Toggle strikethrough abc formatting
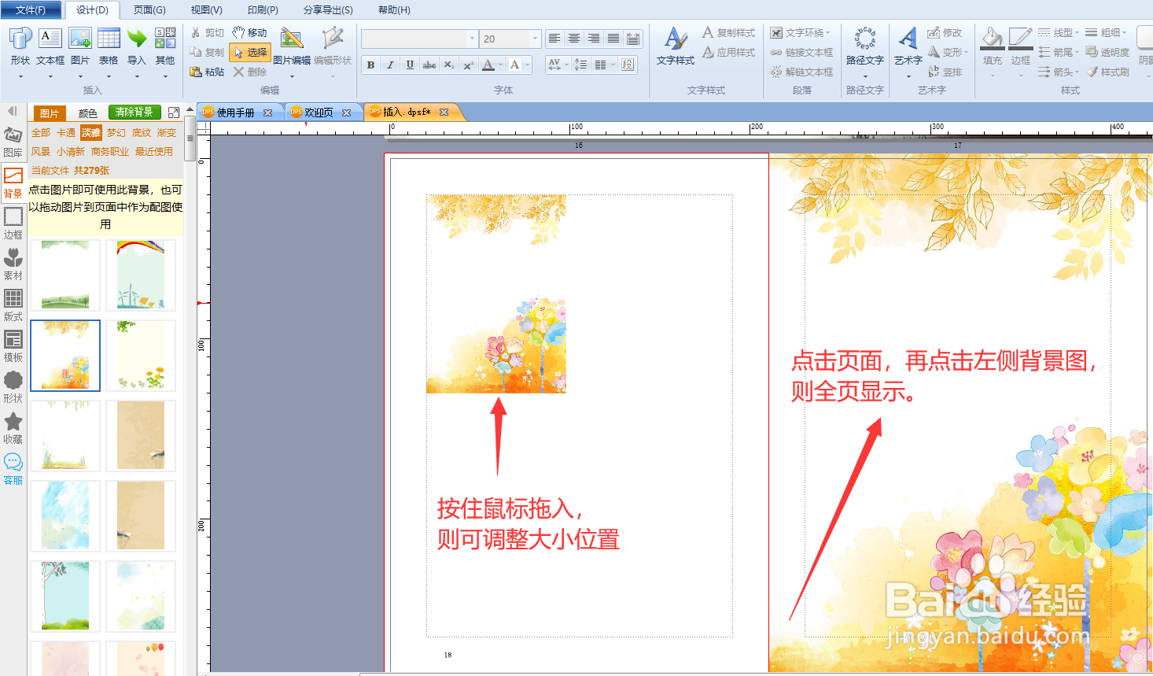 tap(429, 65)
